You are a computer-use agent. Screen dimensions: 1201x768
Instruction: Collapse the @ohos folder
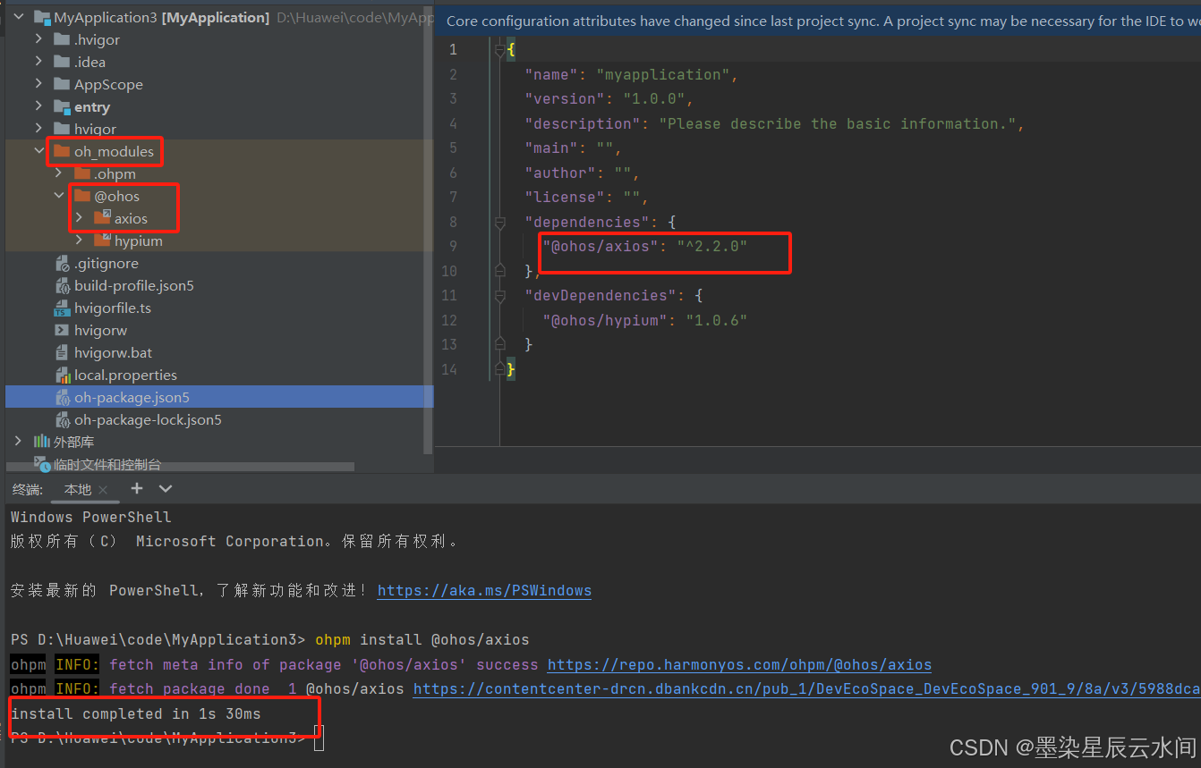[x=59, y=196]
